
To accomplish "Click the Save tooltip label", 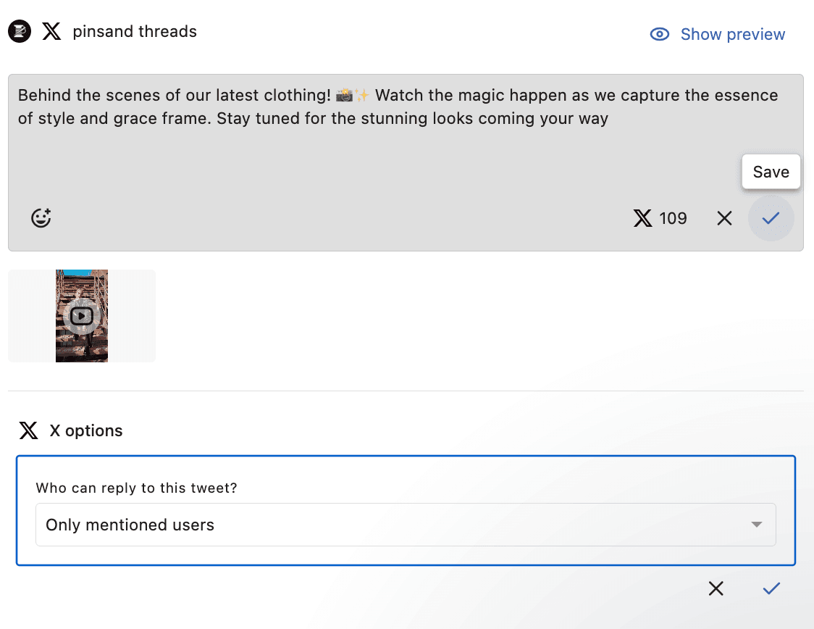I will (x=771, y=172).
